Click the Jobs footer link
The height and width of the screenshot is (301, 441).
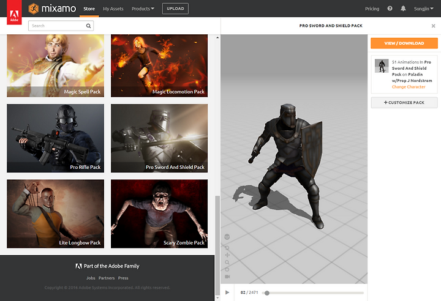point(91,278)
